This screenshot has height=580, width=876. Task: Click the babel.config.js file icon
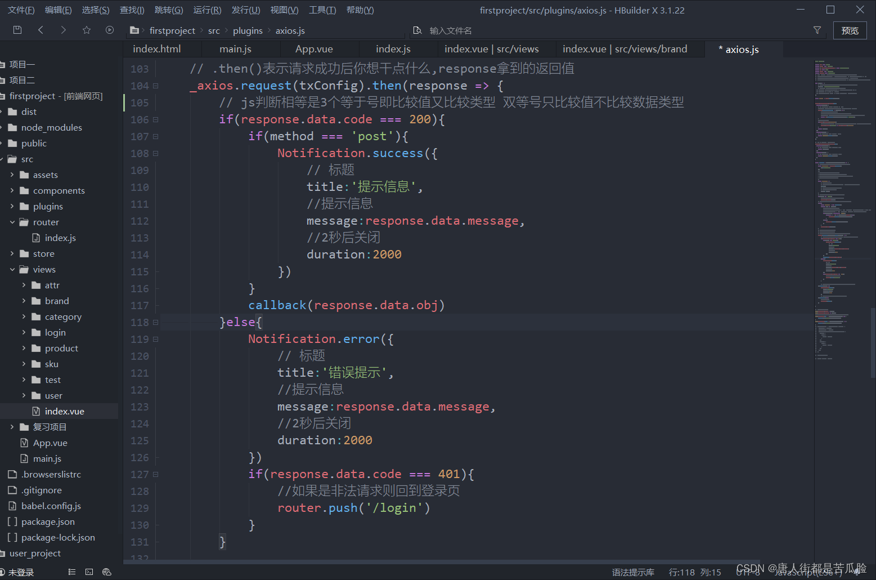point(12,506)
